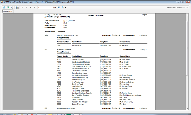Viewport: 191px width, 115px height.
Task: Click vendor name Leon Industries
Action: click(77, 86)
